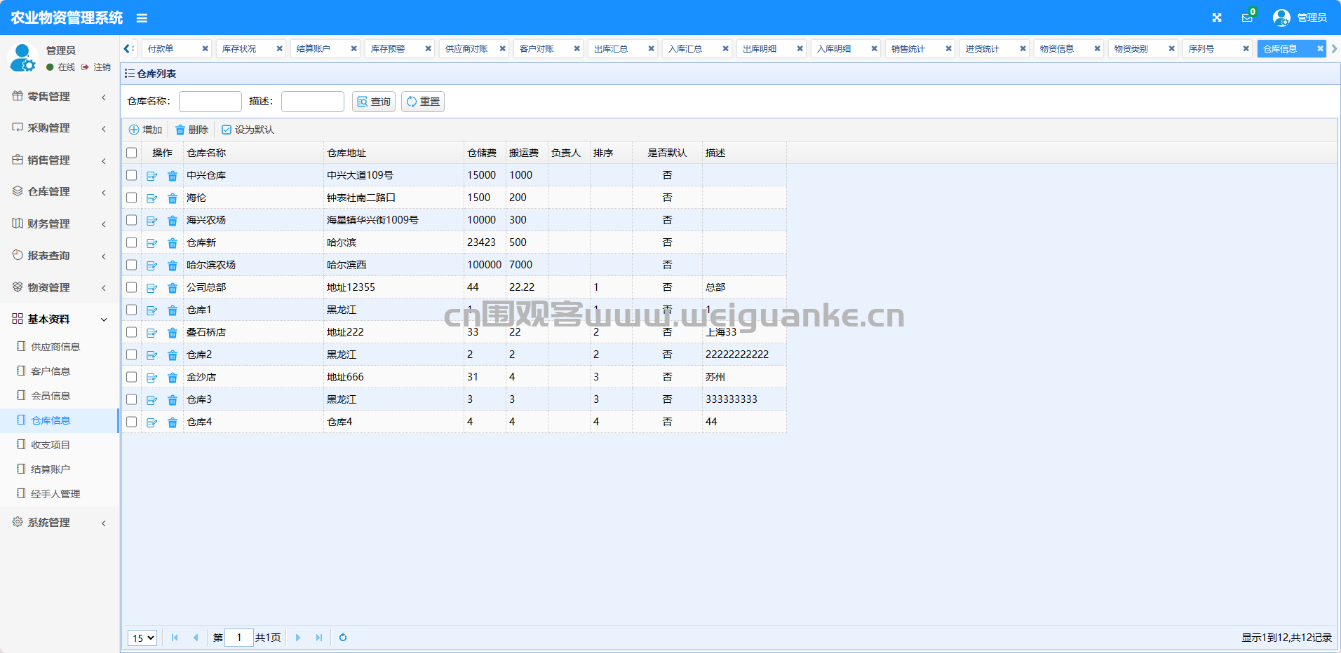The image size is (1341, 653).
Task: Check the 公司总部 row checkbox
Action: [x=131, y=287]
